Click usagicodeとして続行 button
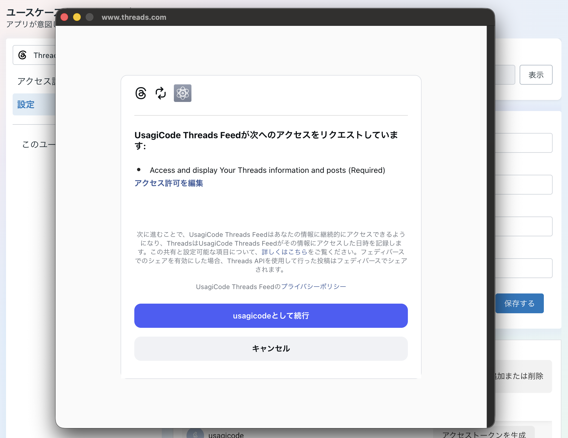Image resolution: width=568 pixels, height=438 pixels. tap(271, 316)
